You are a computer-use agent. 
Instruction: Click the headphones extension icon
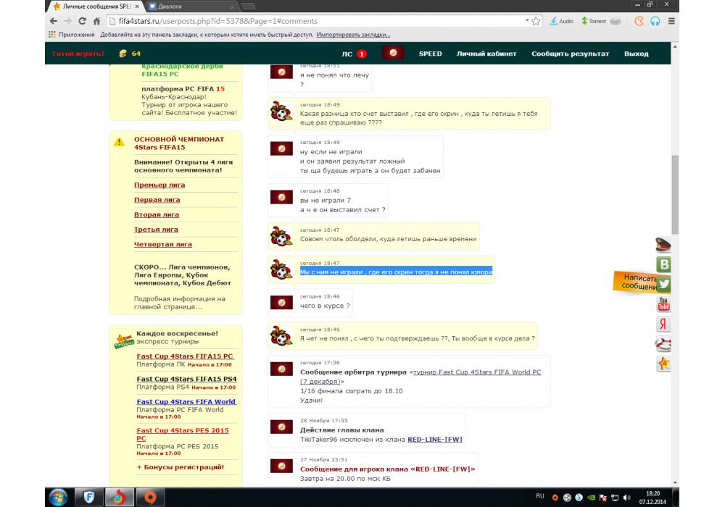[x=655, y=21]
